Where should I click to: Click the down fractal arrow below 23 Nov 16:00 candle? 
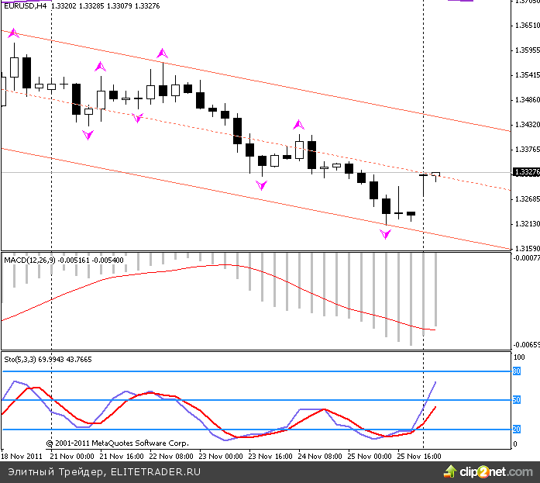262,185
